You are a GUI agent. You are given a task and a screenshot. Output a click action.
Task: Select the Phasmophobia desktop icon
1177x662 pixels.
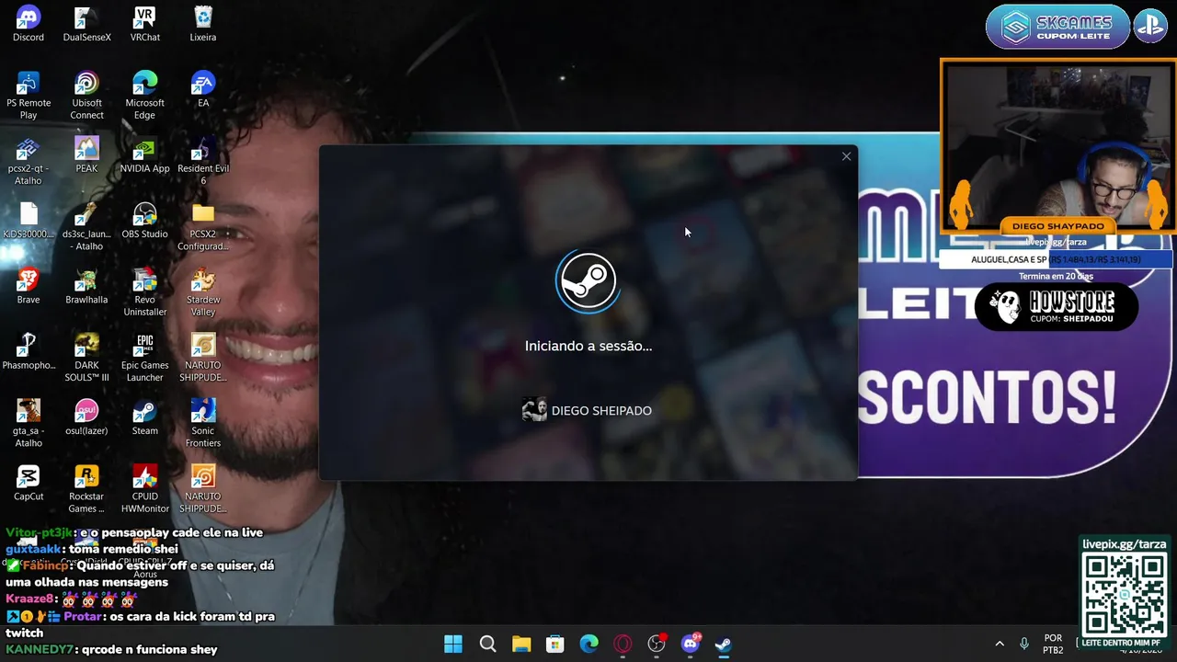[29, 351]
